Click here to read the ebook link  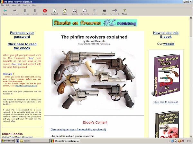22,46
